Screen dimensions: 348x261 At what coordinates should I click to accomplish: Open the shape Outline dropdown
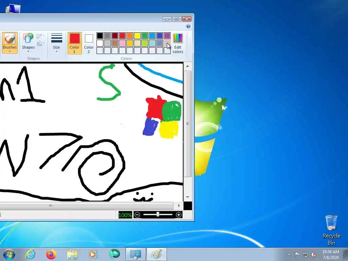click(41, 36)
